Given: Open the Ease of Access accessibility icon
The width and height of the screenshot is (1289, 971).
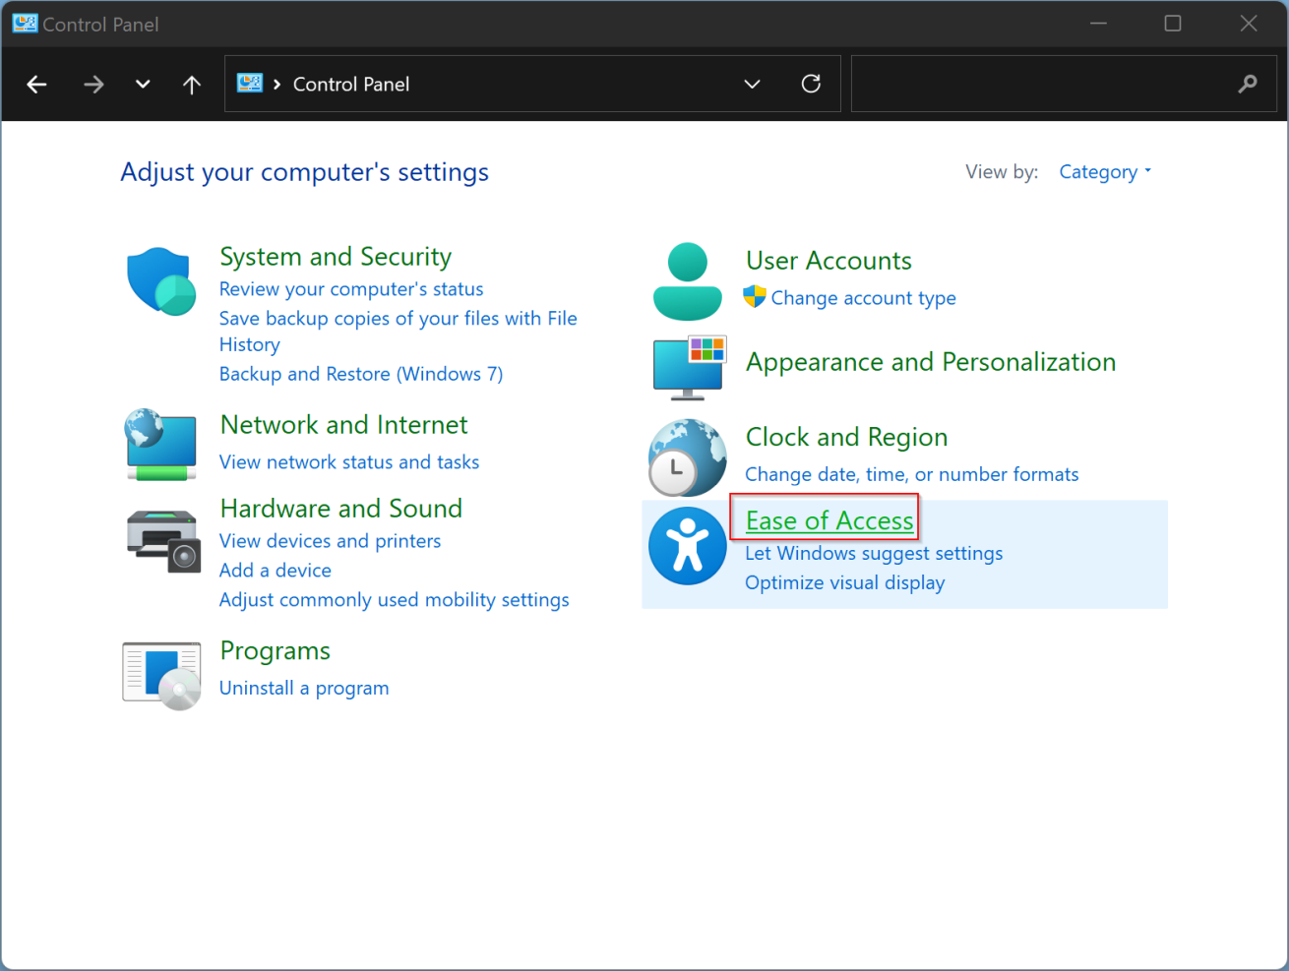Looking at the screenshot, I should pyautogui.click(x=688, y=546).
